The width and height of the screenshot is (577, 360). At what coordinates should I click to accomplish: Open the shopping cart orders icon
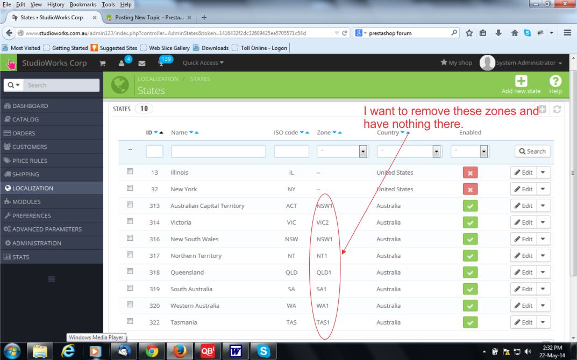(x=102, y=63)
